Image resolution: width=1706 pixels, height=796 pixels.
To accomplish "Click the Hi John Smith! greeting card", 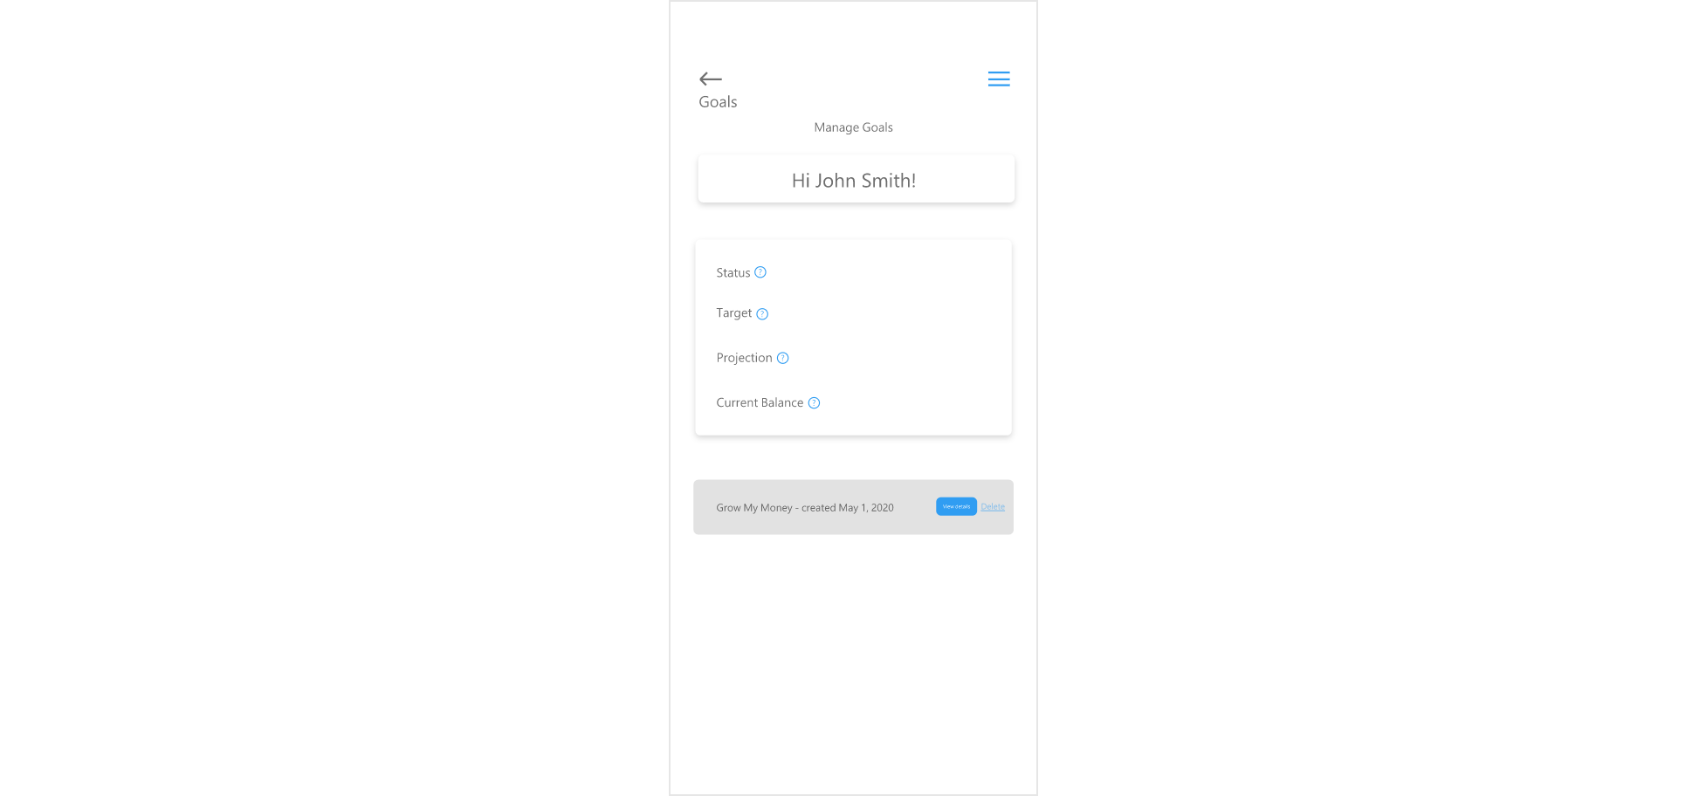I will coord(856,179).
